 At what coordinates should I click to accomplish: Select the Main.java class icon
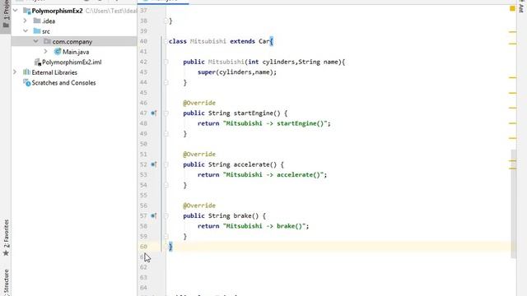(x=58, y=52)
